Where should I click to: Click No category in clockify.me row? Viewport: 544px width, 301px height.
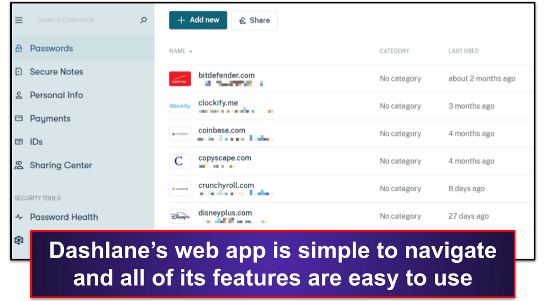click(400, 106)
